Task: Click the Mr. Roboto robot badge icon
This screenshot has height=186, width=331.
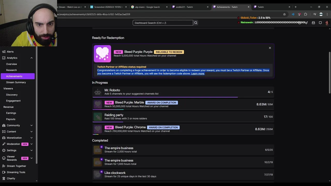Action: (x=98, y=92)
